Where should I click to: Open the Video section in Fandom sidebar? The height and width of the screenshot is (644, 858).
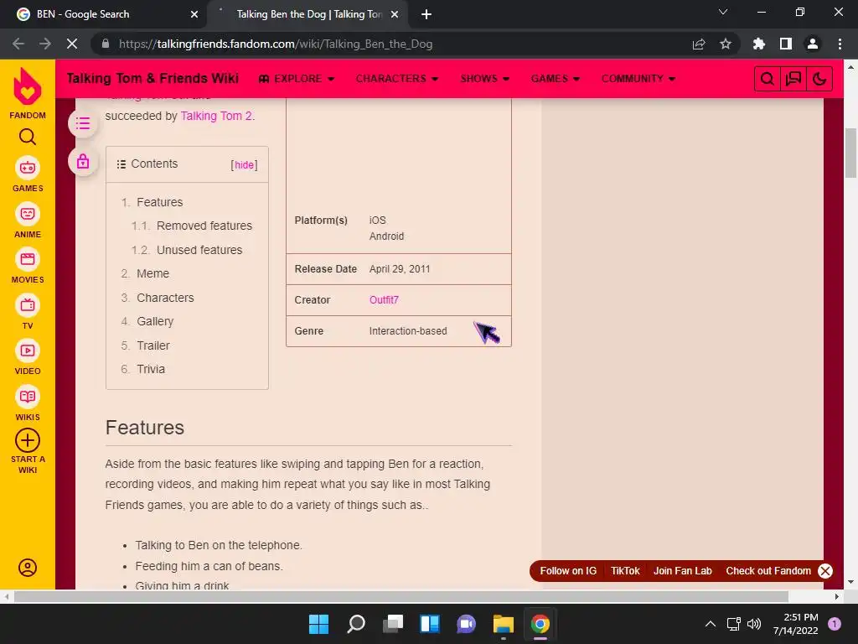click(28, 358)
